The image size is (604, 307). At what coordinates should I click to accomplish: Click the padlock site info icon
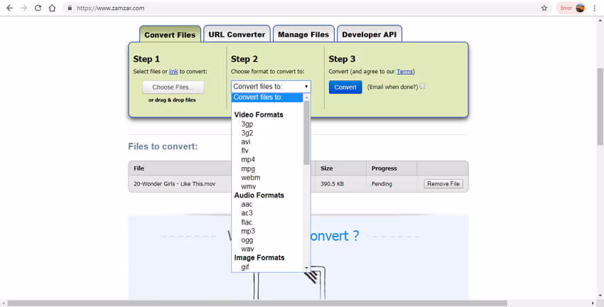coord(70,8)
